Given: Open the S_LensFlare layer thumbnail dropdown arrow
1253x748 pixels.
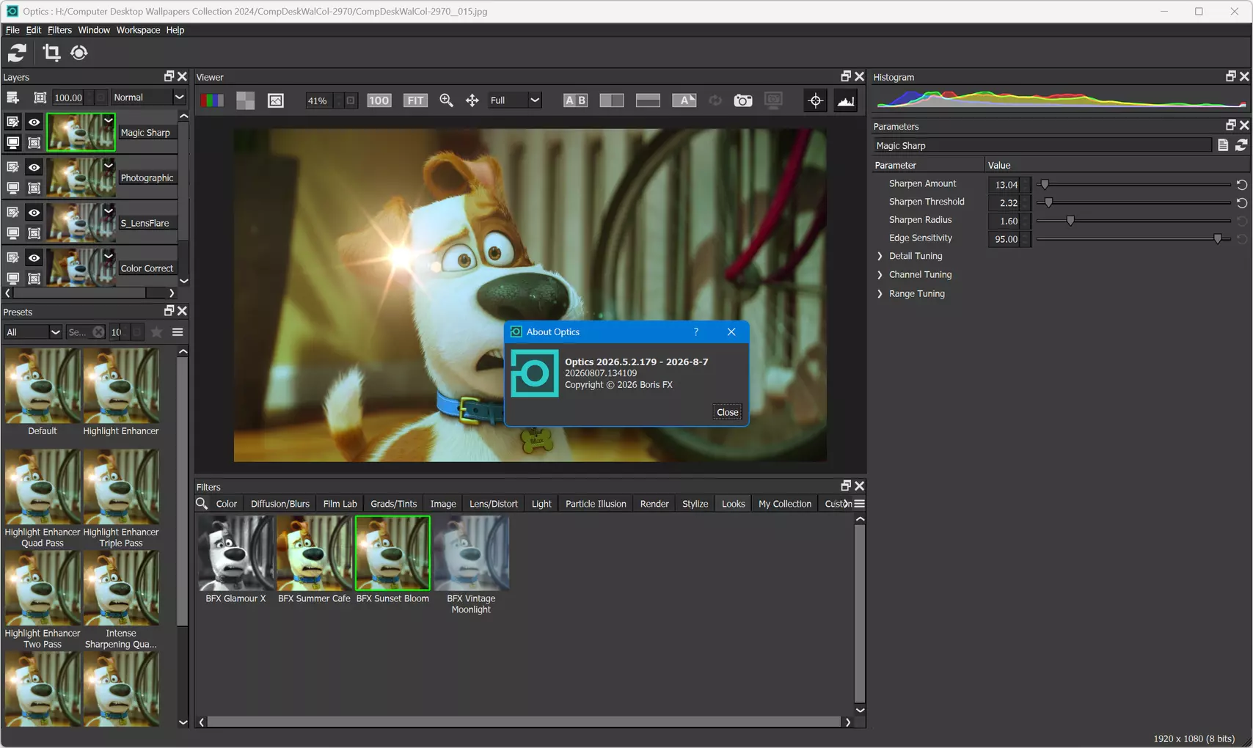Looking at the screenshot, I should [109, 211].
